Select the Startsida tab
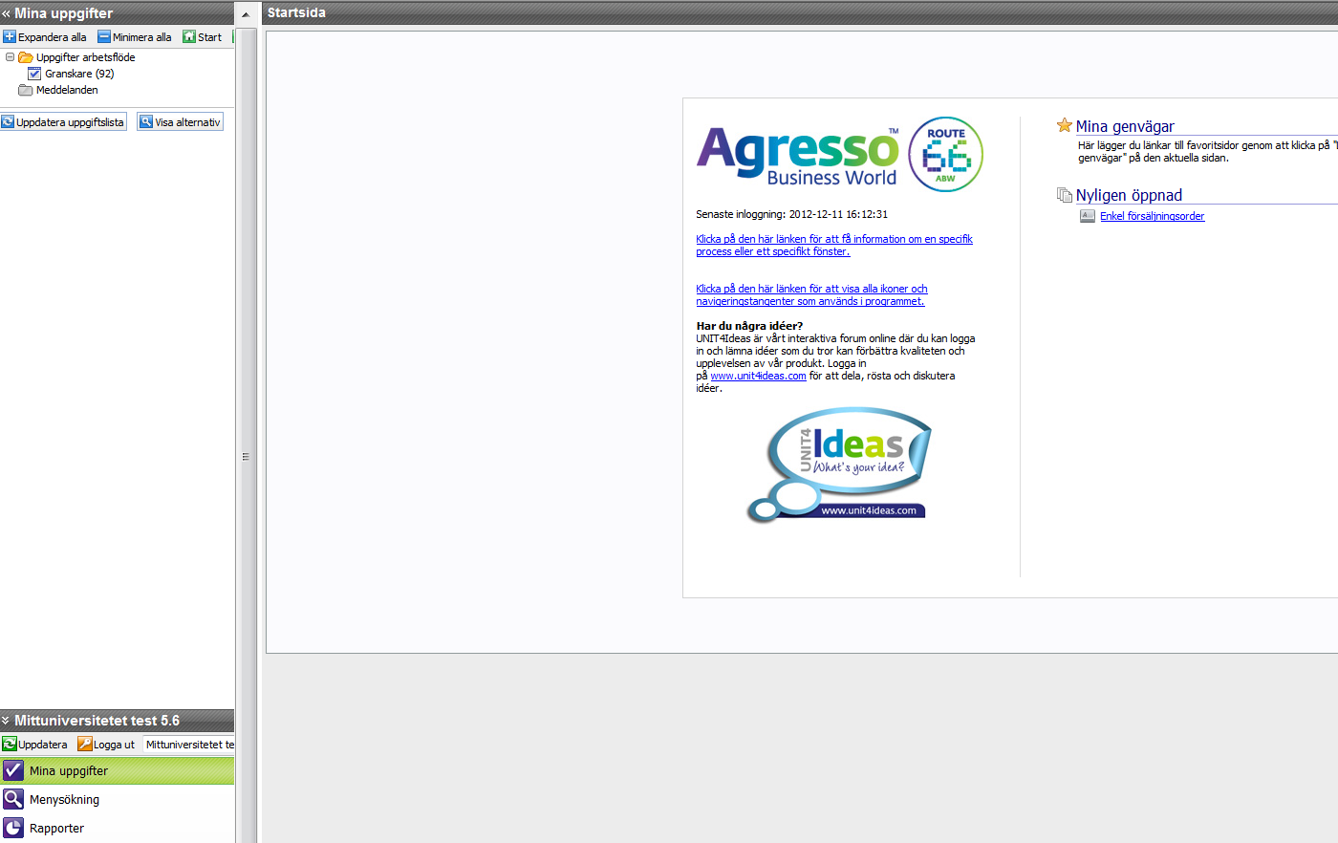Image resolution: width=1338 pixels, height=843 pixels. click(x=296, y=12)
